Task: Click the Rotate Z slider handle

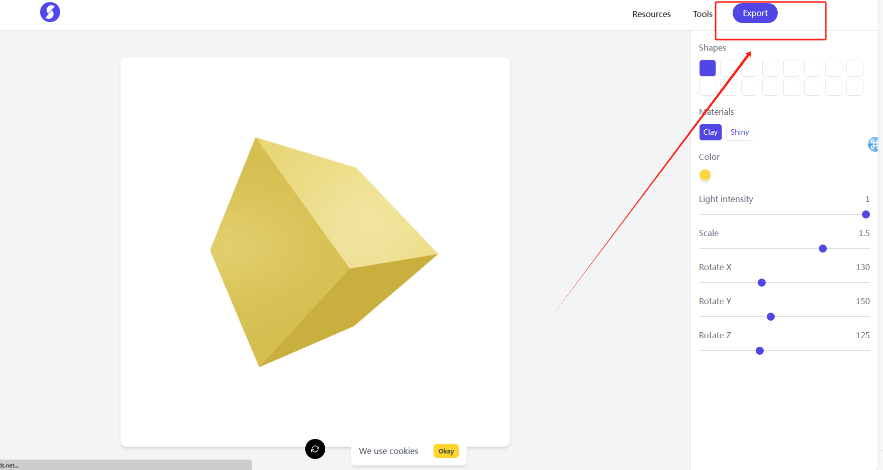Action: point(760,351)
